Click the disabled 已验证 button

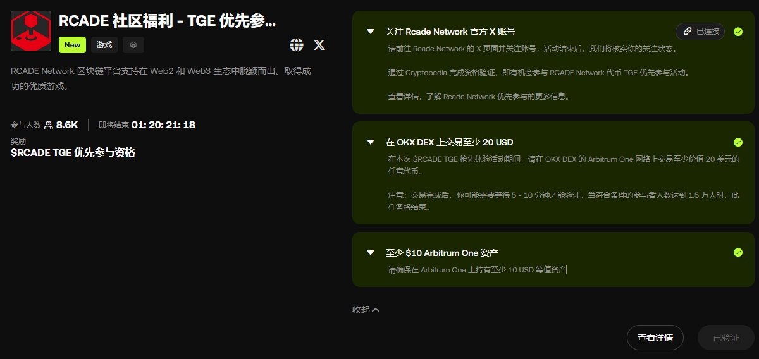726,338
